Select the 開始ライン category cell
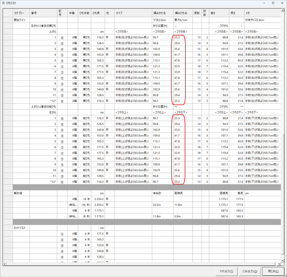The height and width of the screenshot is (277, 287). tap(21, 20)
